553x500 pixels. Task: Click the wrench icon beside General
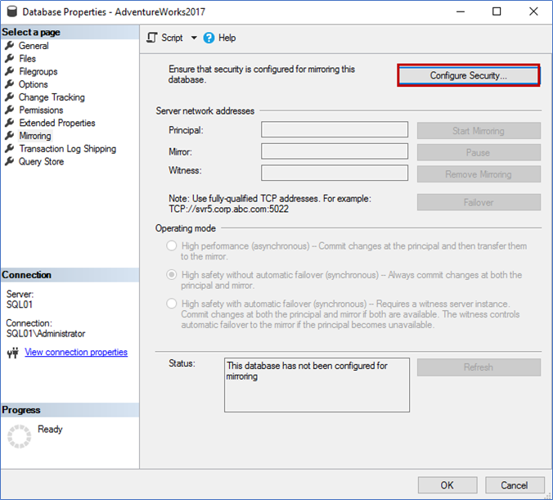click(x=10, y=46)
